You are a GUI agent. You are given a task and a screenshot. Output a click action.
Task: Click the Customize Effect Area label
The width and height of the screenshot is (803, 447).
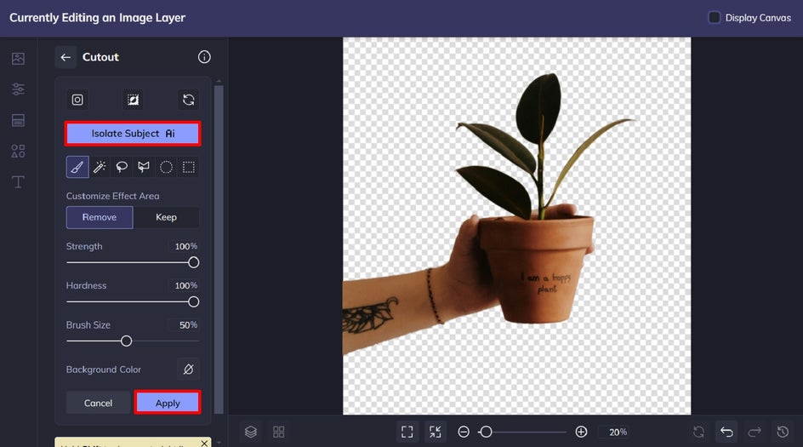(x=112, y=196)
